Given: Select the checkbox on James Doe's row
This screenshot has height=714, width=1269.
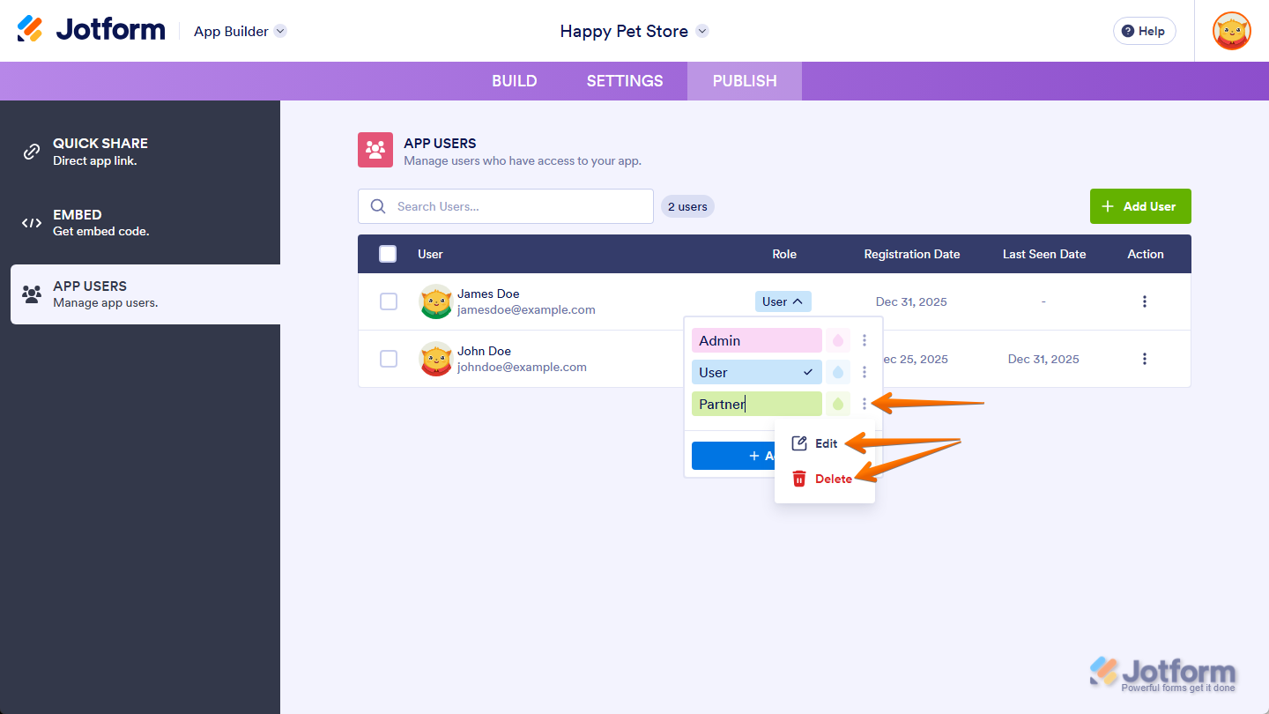Looking at the screenshot, I should pyautogui.click(x=389, y=301).
